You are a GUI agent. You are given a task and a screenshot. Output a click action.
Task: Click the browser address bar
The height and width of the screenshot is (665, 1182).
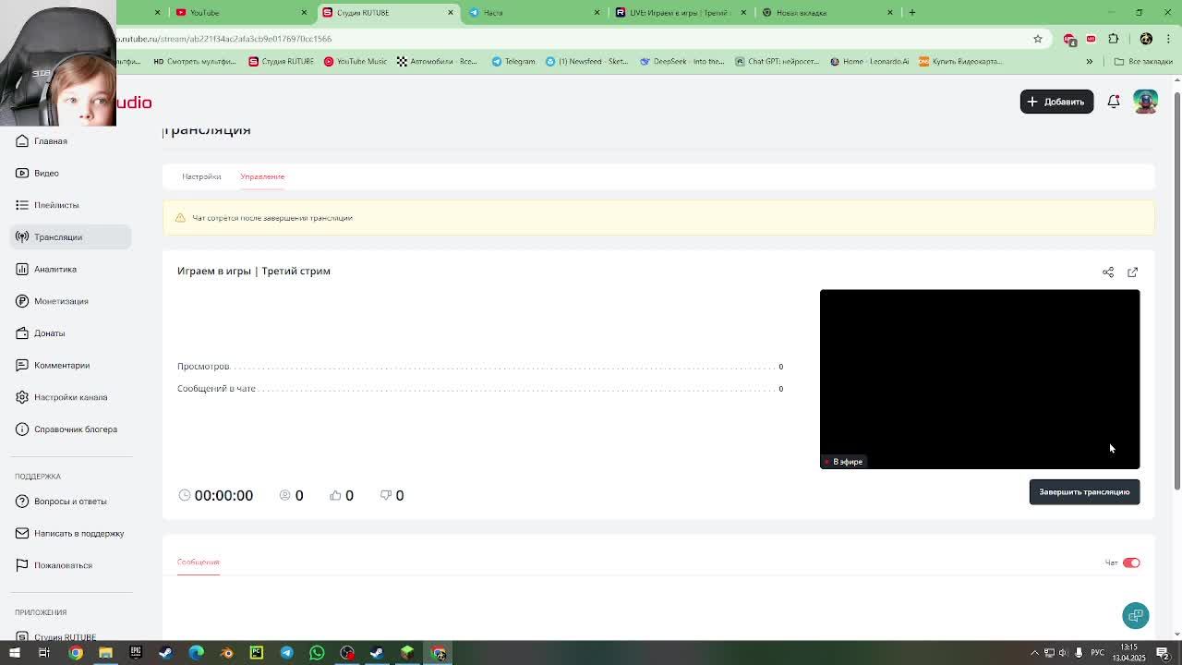point(573,39)
